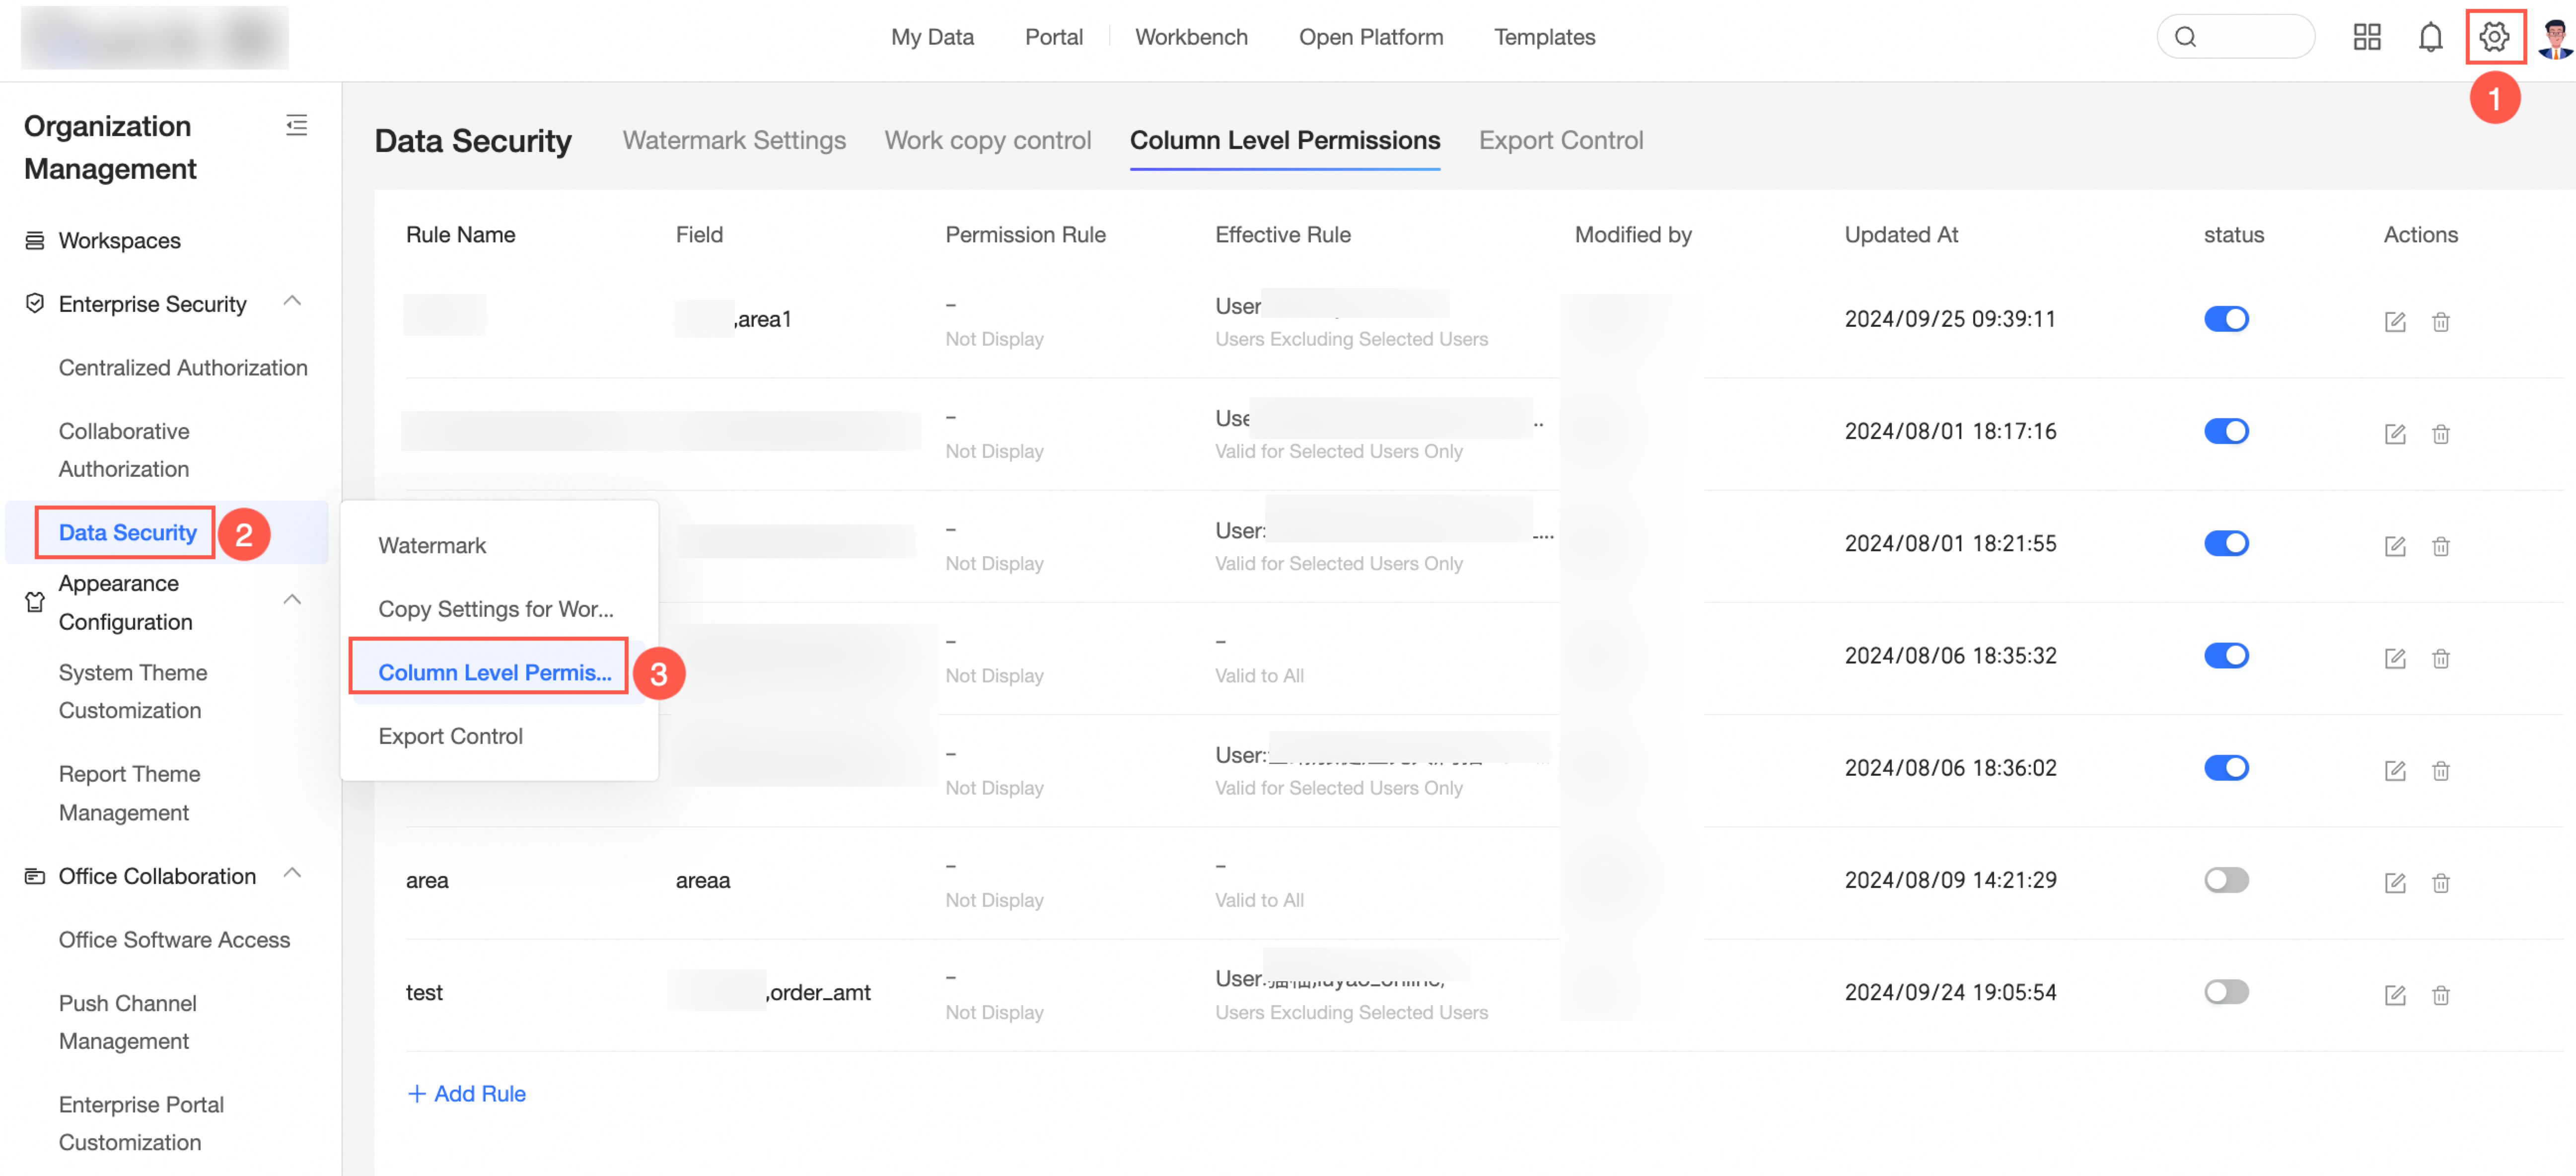The width and height of the screenshot is (2576, 1176).
Task: Collapse the Organization Management sidebar
Action: coord(296,125)
